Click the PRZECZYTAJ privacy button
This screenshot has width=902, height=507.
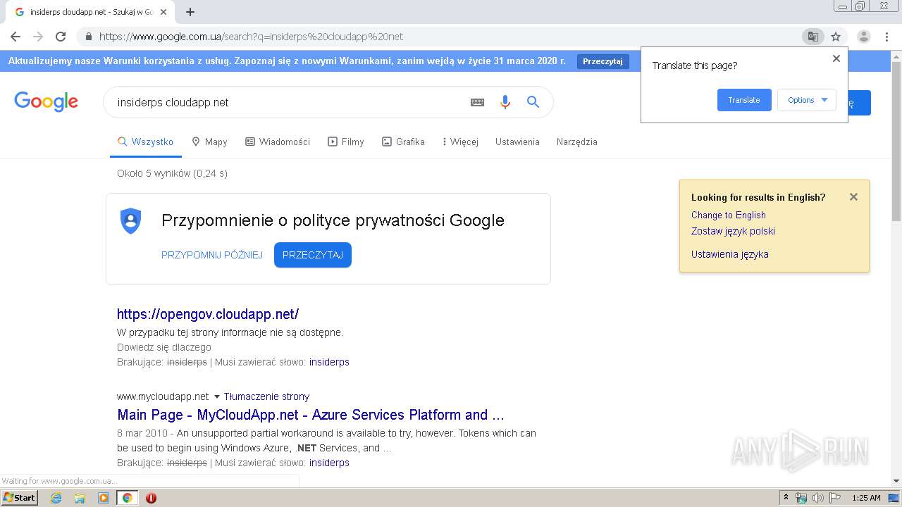[x=313, y=255]
